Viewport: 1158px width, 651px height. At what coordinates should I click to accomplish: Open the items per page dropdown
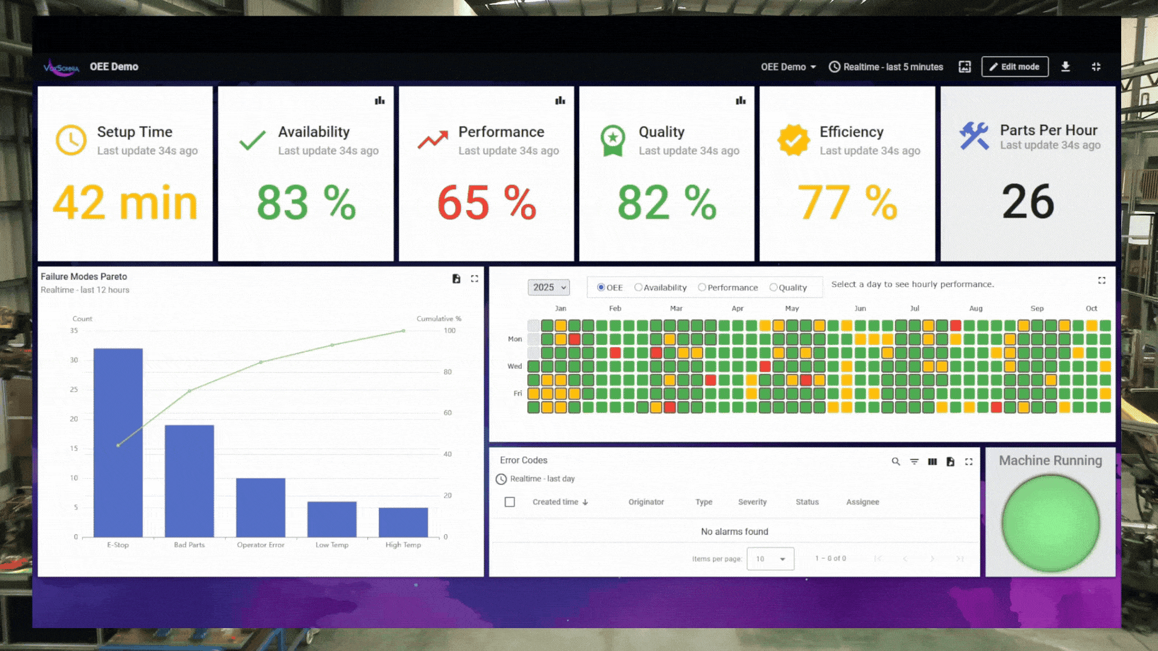pos(770,559)
